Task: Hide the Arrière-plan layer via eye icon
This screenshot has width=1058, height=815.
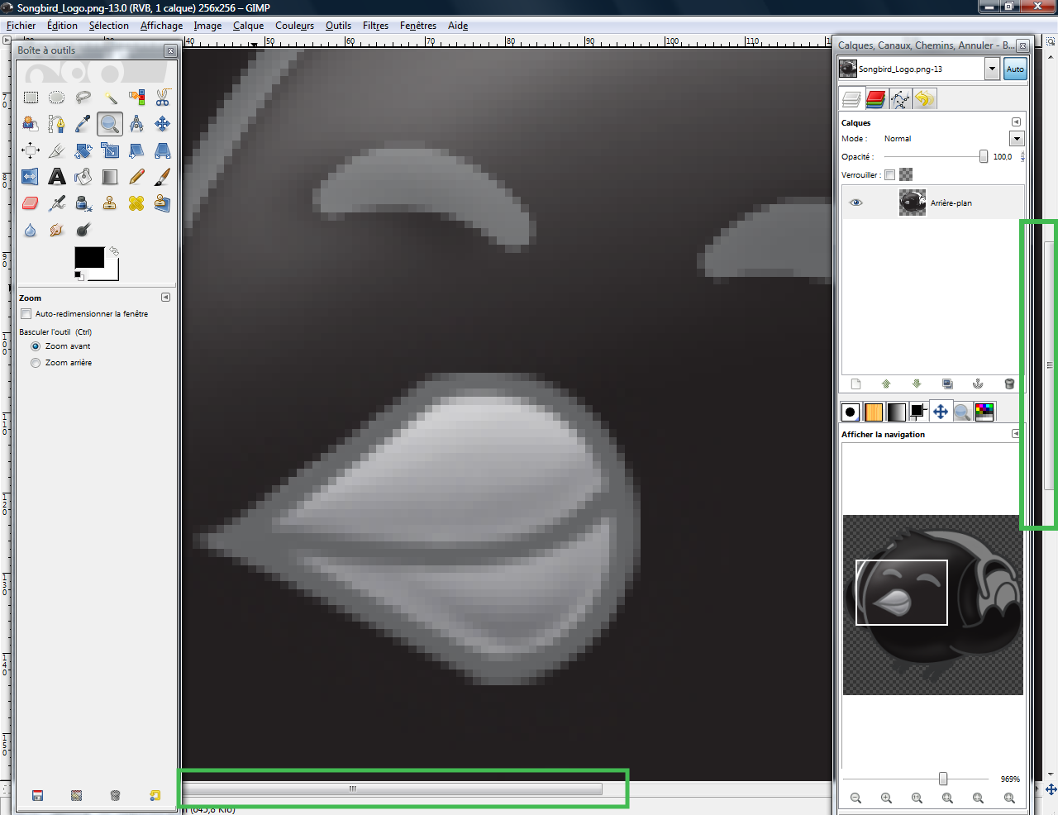Action: click(x=856, y=203)
